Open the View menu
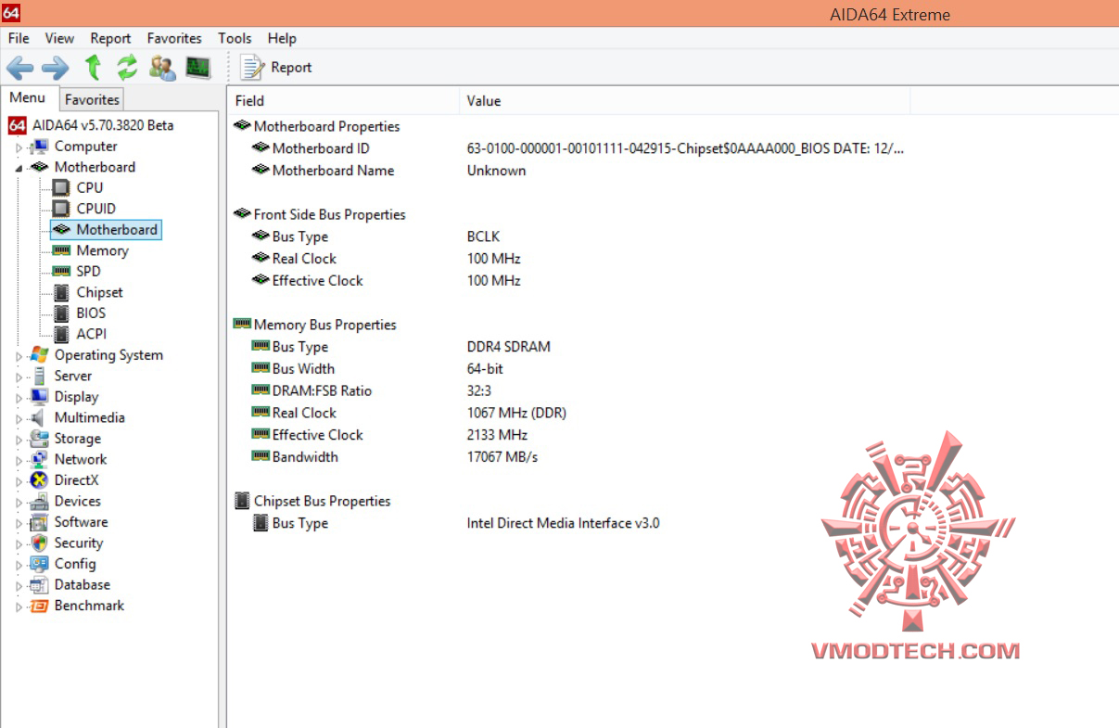The height and width of the screenshot is (728, 1119). point(59,38)
